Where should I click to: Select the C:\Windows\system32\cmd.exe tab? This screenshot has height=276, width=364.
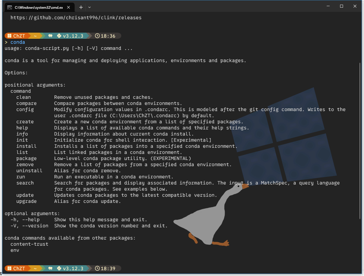tap(38, 7)
